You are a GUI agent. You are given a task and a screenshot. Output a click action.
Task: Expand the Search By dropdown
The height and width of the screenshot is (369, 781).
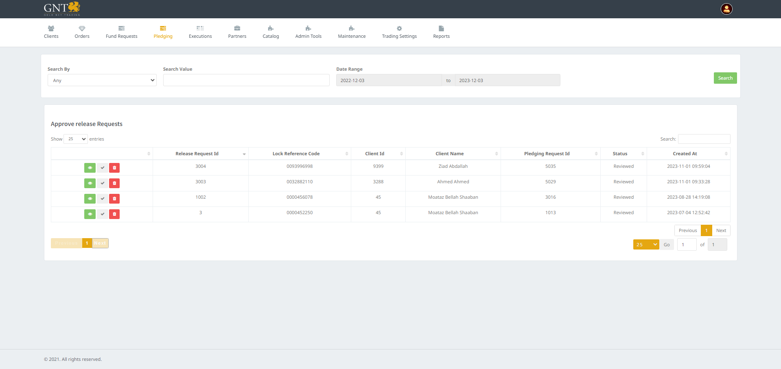click(x=102, y=80)
